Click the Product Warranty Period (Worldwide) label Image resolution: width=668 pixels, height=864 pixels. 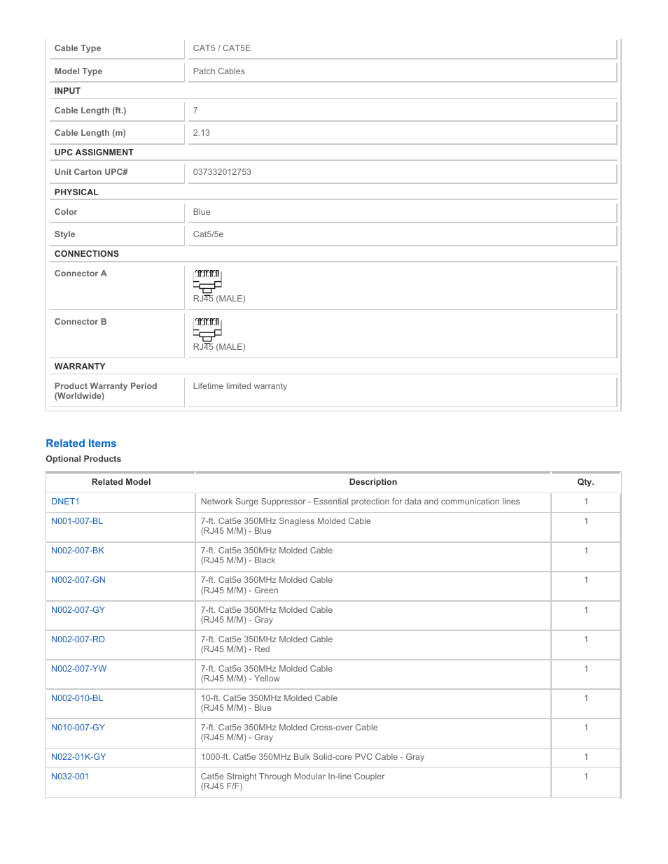[106, 391]
